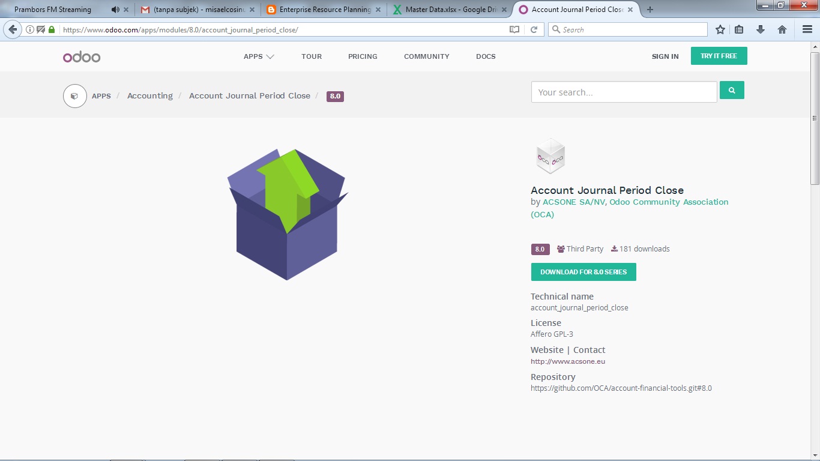Screen dimensions: 820x461
Task: Open the DOCS menu item
Action: click(486, 56)
